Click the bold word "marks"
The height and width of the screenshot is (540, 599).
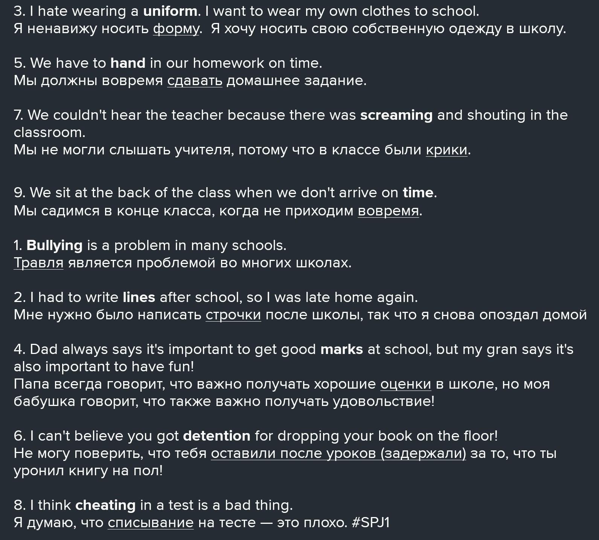point(341,349)
